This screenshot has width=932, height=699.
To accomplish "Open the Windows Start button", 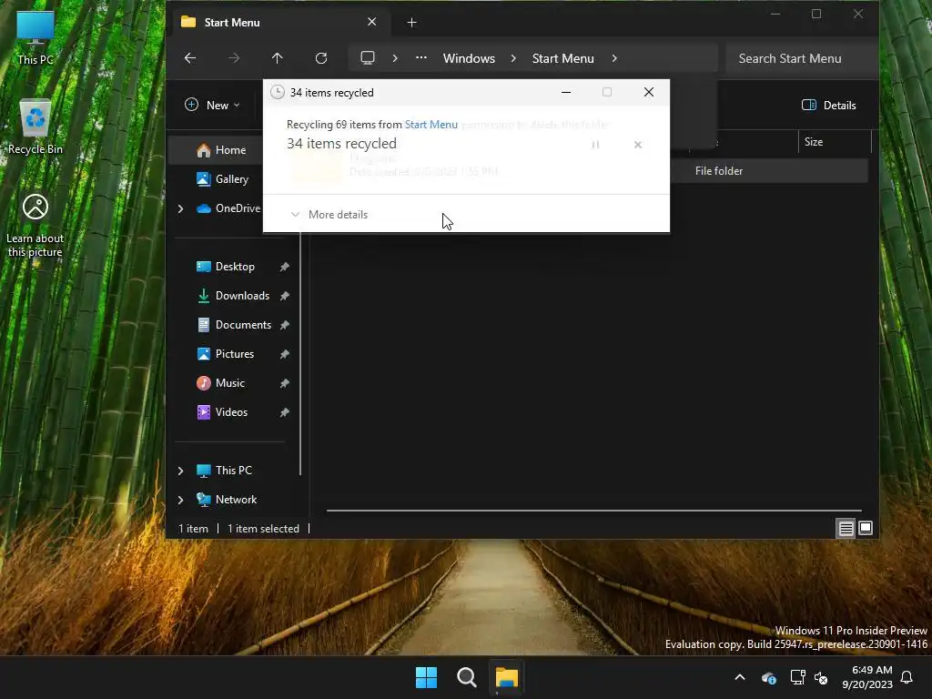I will [x=426, y=677].
